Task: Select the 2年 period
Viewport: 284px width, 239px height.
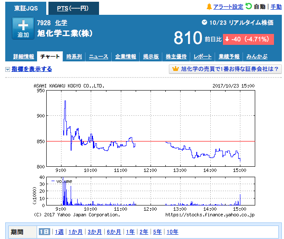Action: pos(144,232)
